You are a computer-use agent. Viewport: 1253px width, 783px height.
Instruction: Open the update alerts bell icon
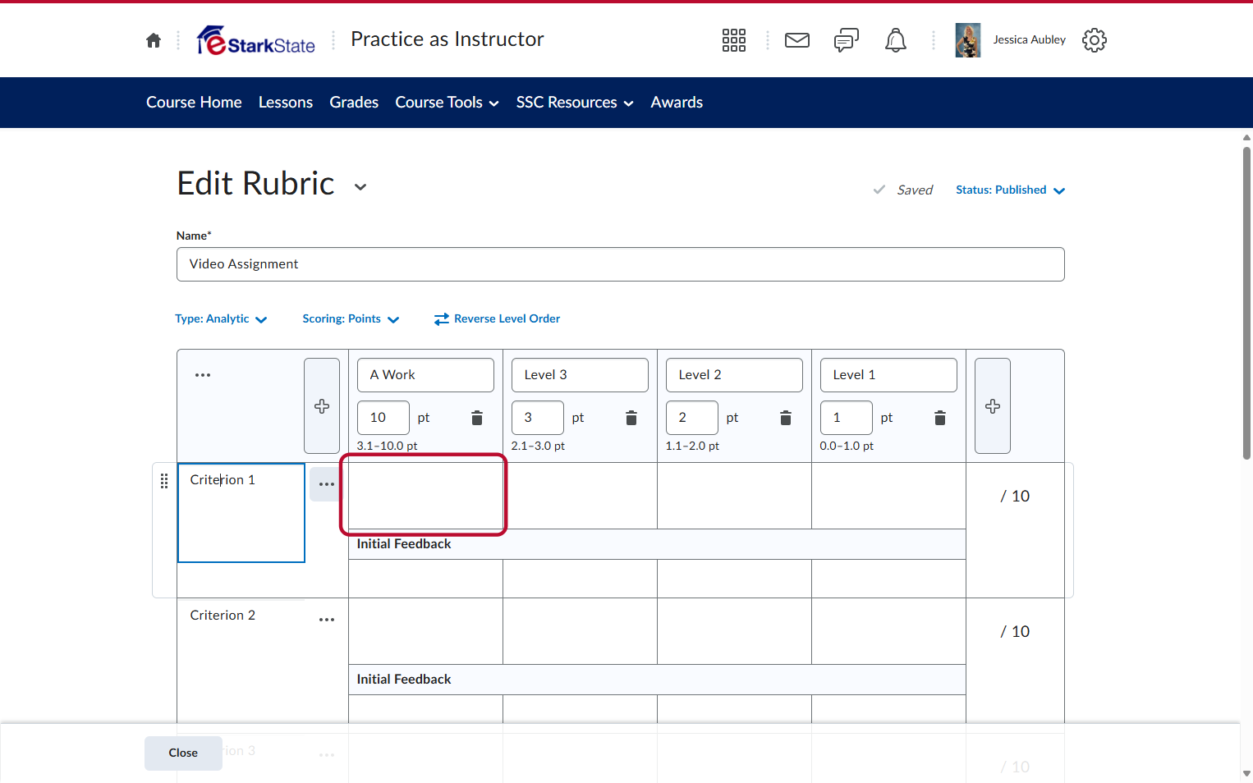[896, 40]
